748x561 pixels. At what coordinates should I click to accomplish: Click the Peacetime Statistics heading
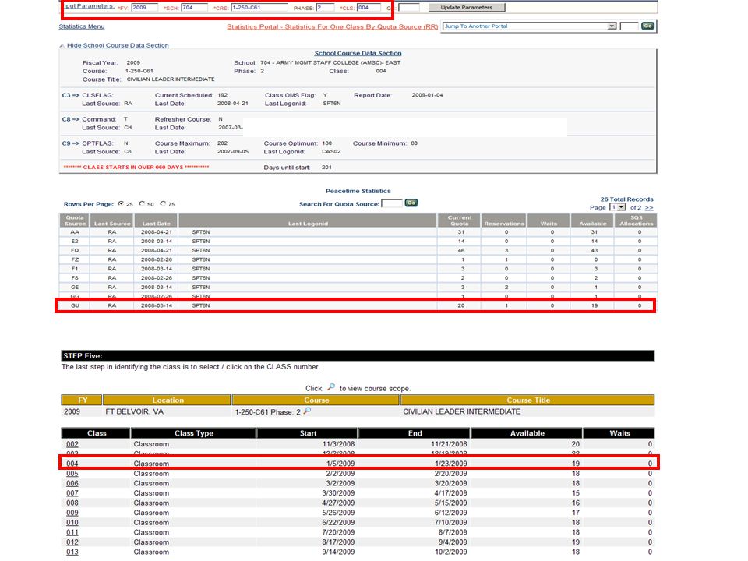click(358, 191)
